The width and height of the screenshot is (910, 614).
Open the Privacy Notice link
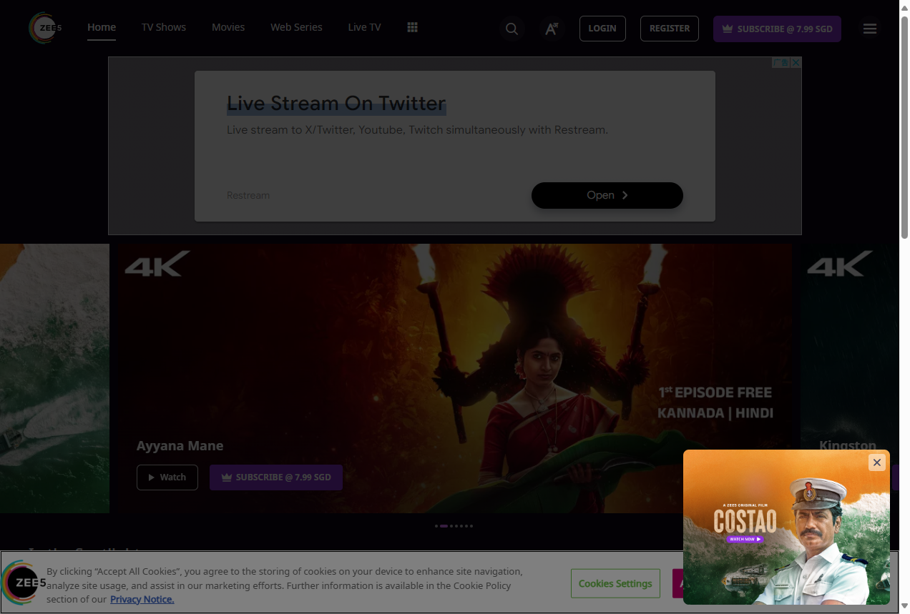(142, 599)
